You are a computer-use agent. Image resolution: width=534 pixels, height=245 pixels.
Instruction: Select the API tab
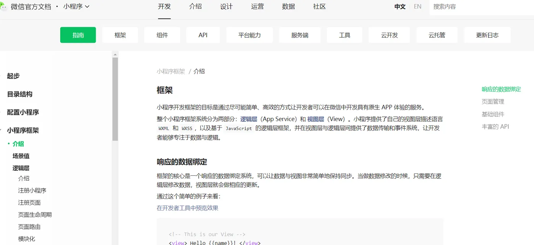pos(203,35)
